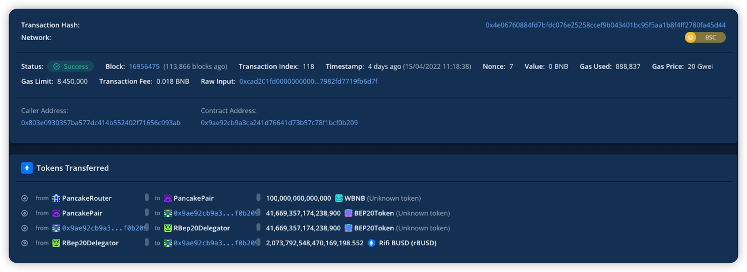
Task: Click the PancakeRouter identicon in first row
Action: (x=56, y=198)
